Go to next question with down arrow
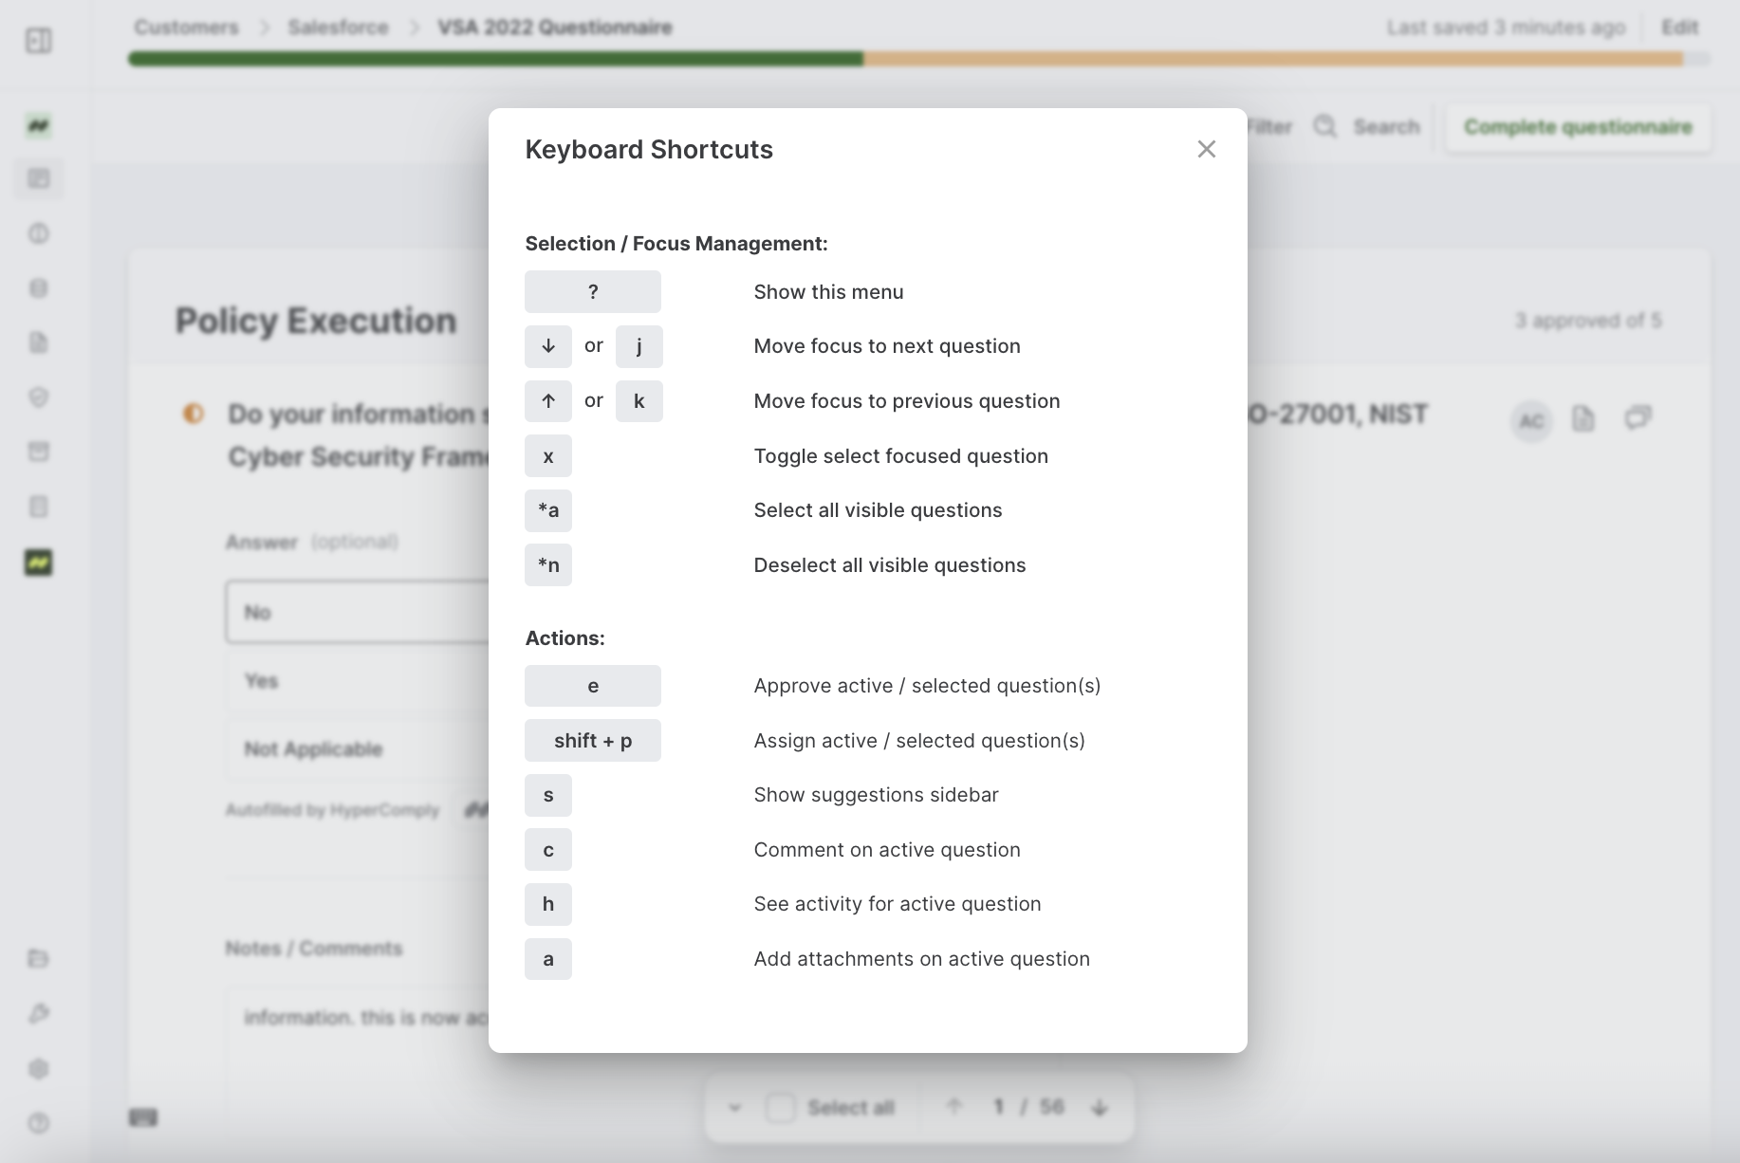The image size is (1740, 1163). tap(1100, 1107)
